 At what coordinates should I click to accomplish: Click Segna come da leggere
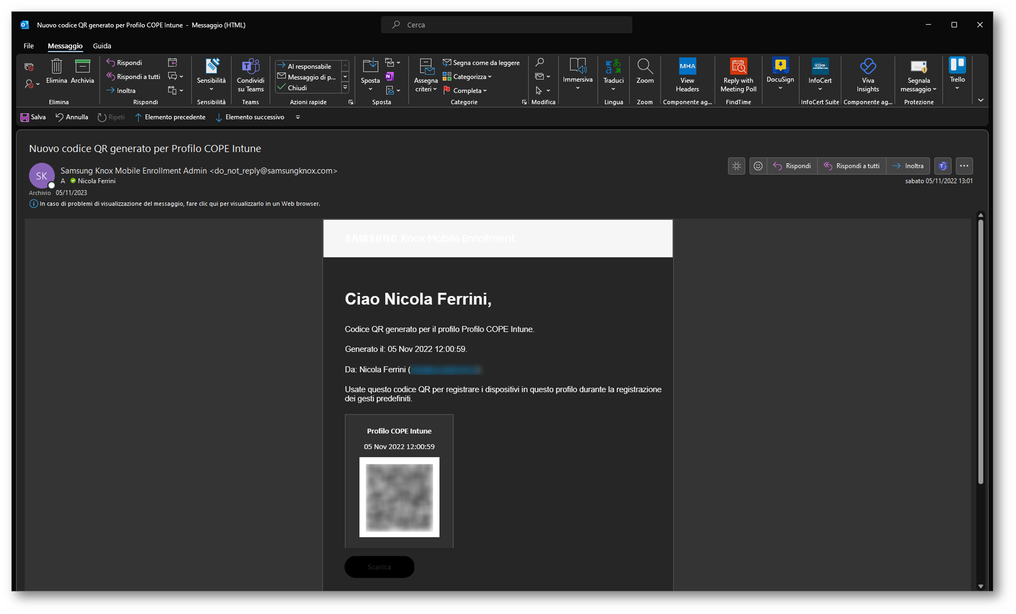(481, 63)
